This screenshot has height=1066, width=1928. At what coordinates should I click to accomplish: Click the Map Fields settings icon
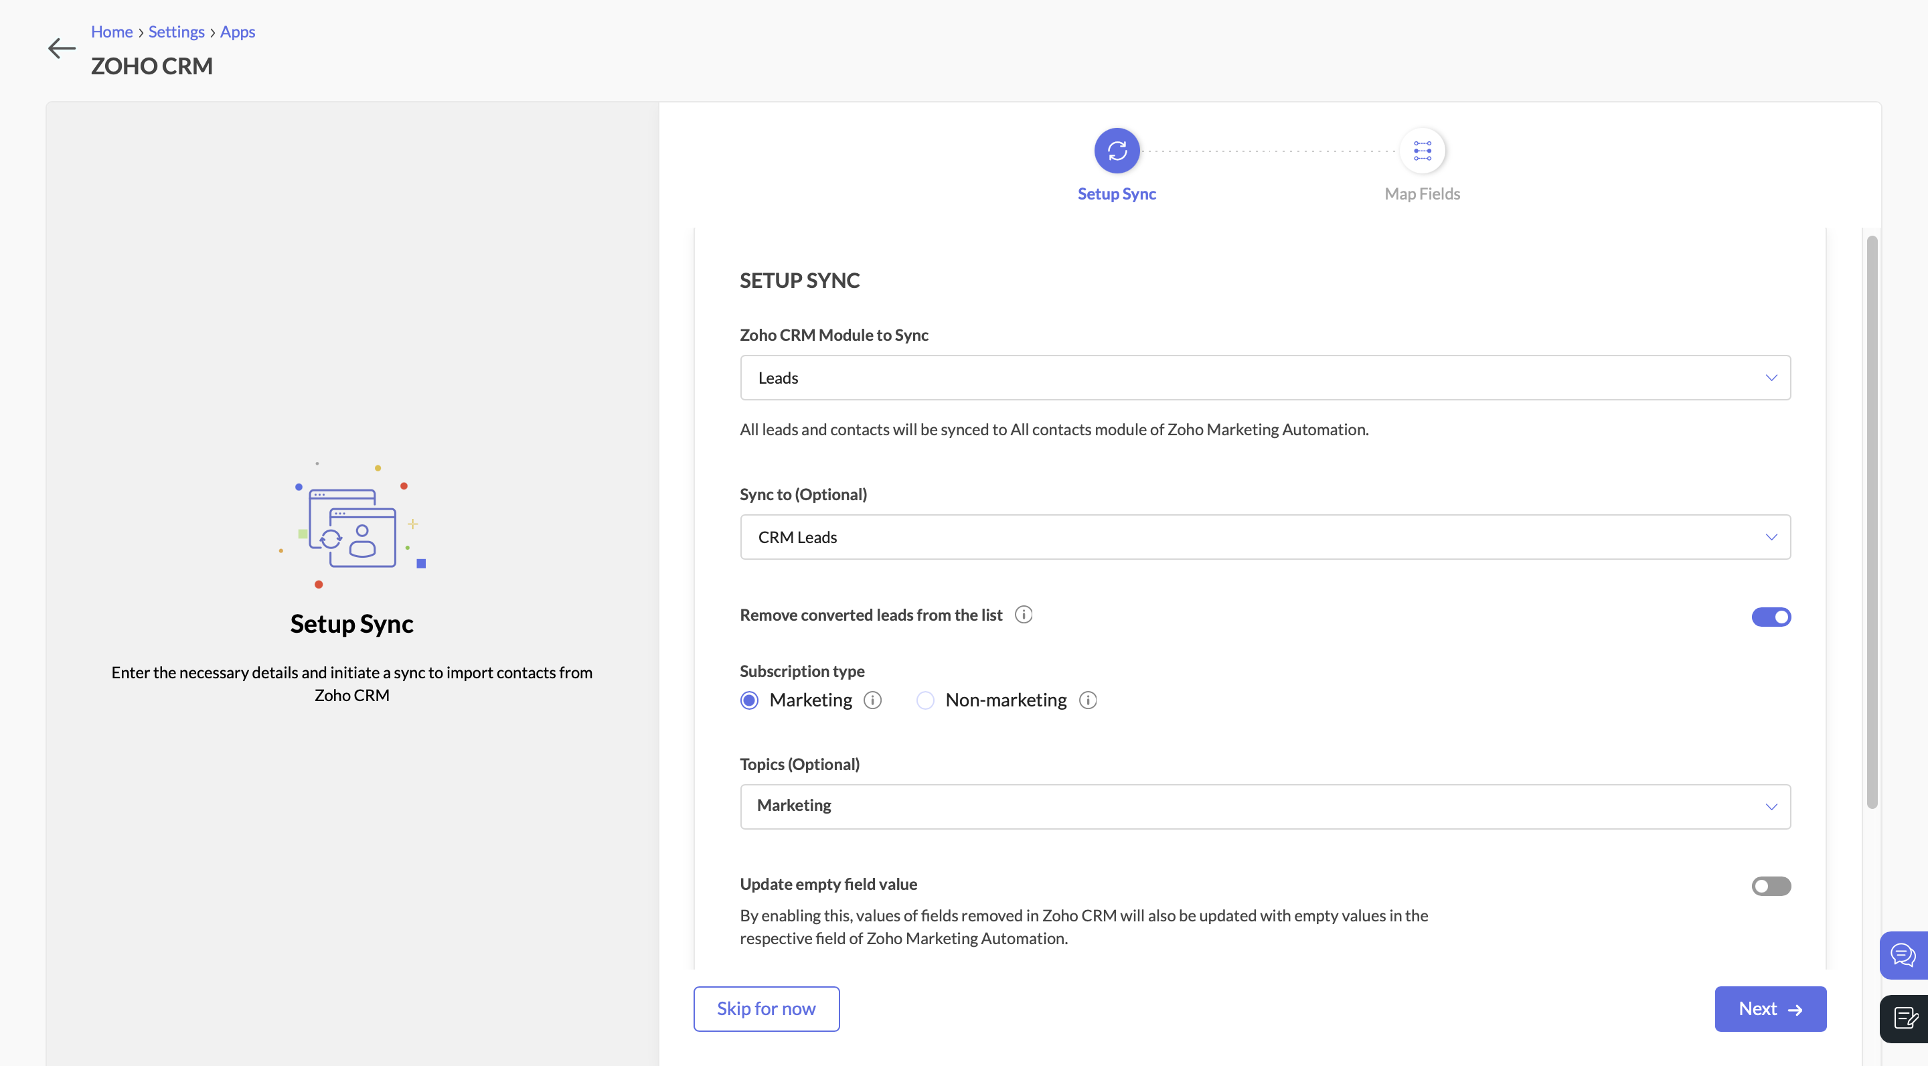point(1421,150)
